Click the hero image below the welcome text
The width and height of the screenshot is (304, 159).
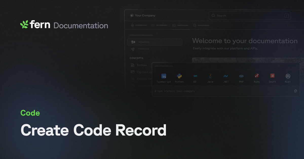click(248, 60)
